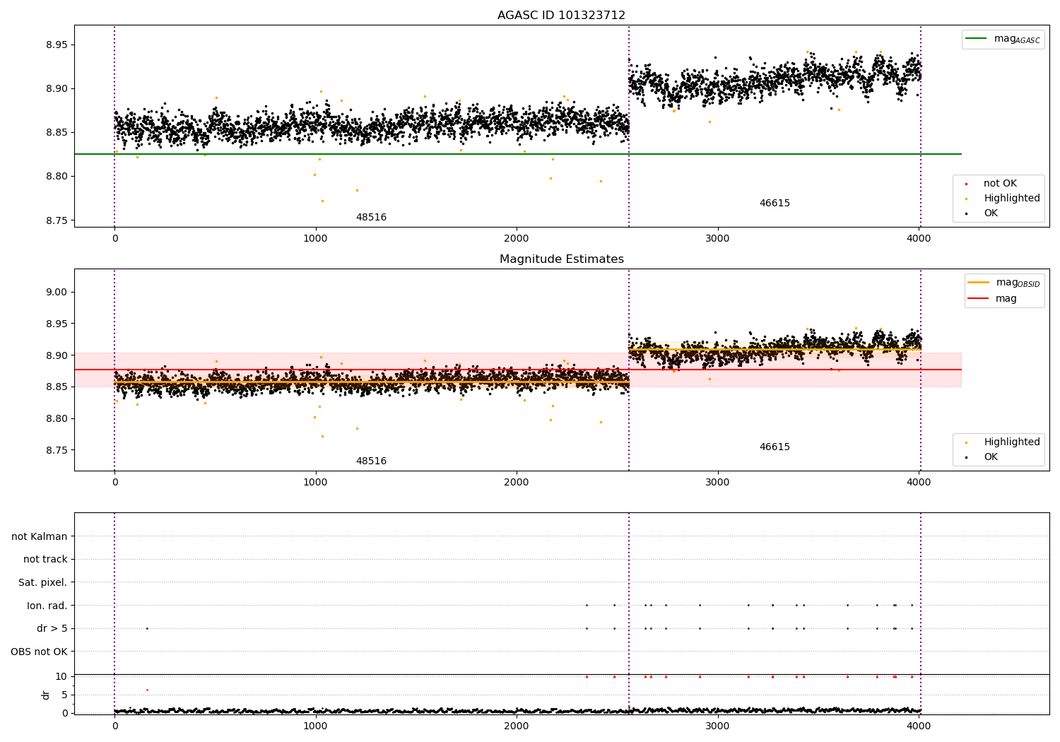Click the 'mag_AGASC' legend label

point(1017,39)
